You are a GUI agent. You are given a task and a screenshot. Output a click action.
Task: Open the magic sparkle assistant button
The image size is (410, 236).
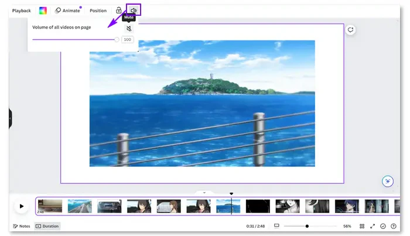[x=388, y=181]
